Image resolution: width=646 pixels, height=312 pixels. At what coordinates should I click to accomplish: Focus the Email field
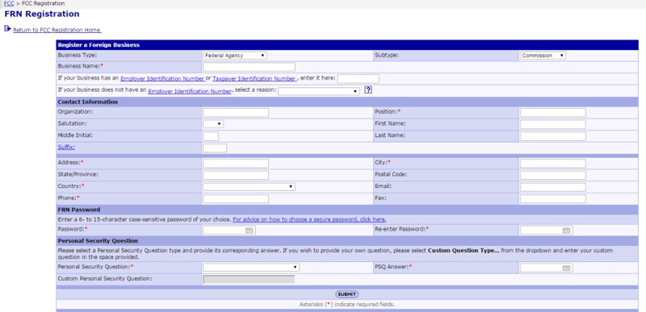[x=553, y=187]
